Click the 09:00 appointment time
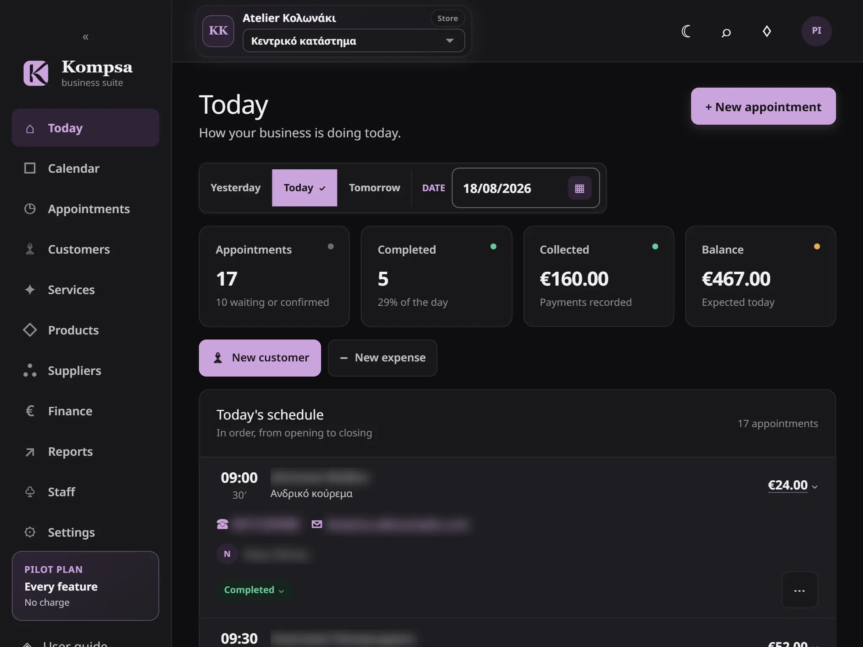Image resolution: width=863 pixels, height=647 pixels. tap(239, 478)
